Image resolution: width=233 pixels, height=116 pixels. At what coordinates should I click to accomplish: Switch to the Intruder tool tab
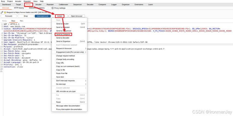coord(38,5)
